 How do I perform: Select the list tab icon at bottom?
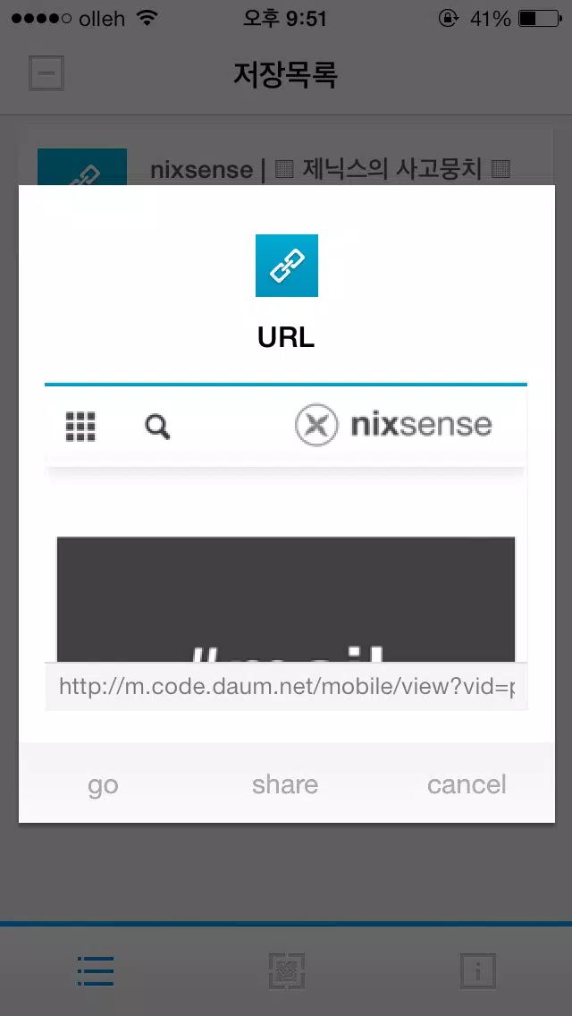(x=96, y=971)
